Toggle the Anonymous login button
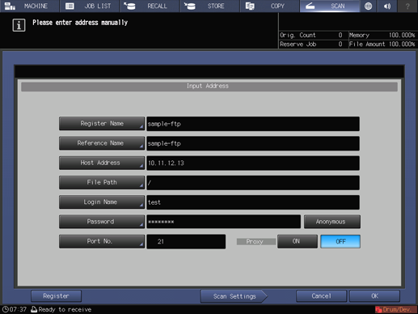This screenshot has width=418, height=314. click(332, 222)
